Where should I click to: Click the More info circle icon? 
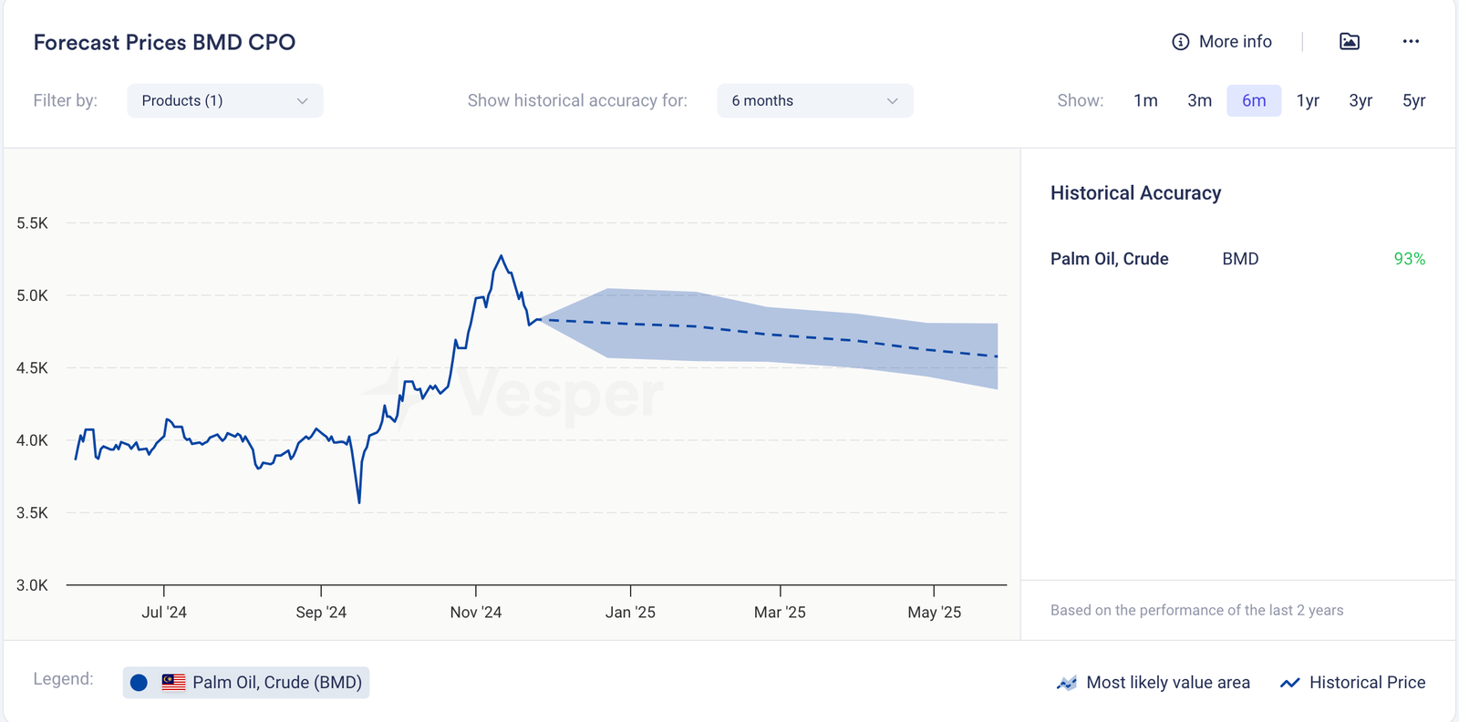tap(1180, 42)
